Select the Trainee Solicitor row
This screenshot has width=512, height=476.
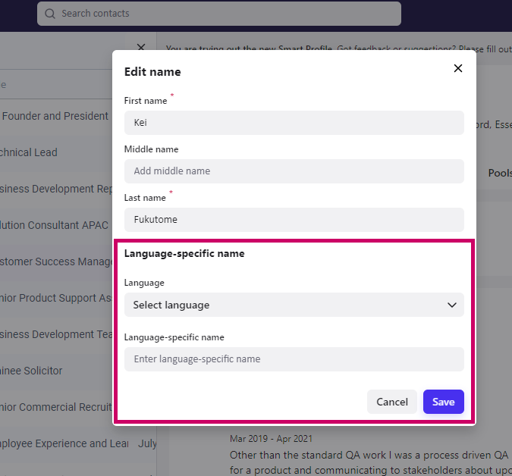coord(56,371)
